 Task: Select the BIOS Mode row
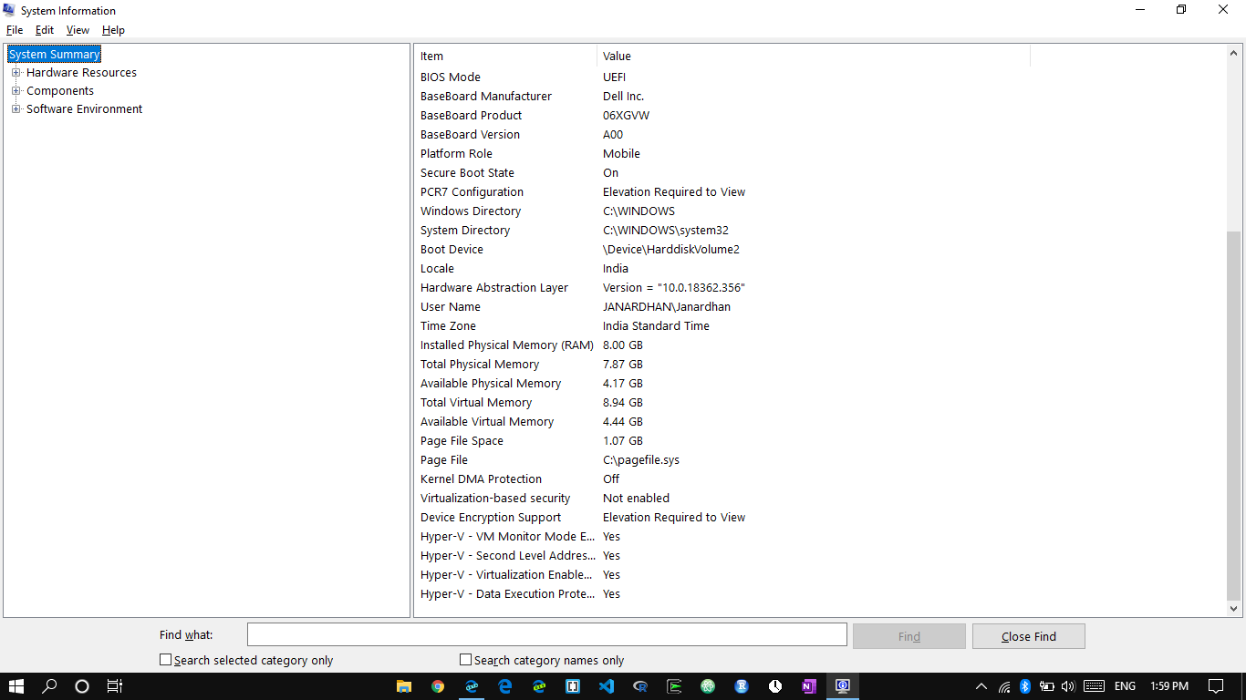[x=722, y=77]
